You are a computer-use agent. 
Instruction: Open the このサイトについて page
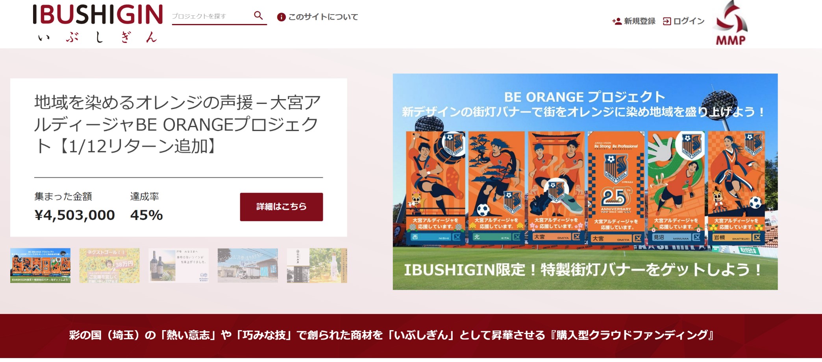click(x=323, y=17)
